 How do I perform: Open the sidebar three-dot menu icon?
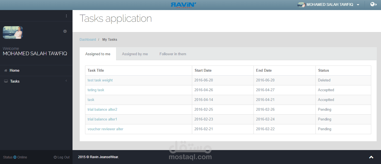click(66, 16)
